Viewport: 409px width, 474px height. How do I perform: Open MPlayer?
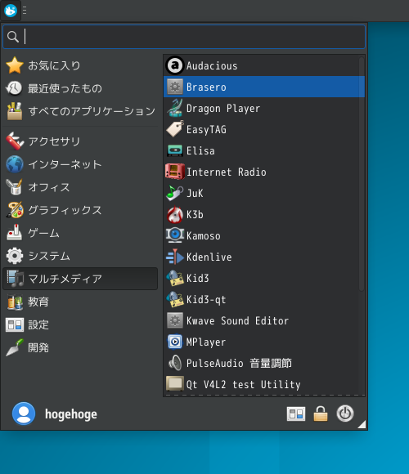pos(263,342)
